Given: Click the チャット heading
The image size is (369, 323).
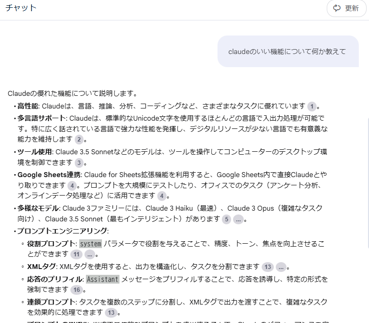Looking at the screenshot, I should pos(21,8).
